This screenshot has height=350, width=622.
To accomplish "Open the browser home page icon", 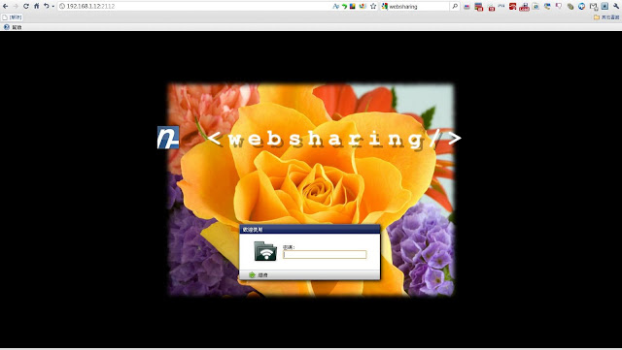I will [37, 6].
